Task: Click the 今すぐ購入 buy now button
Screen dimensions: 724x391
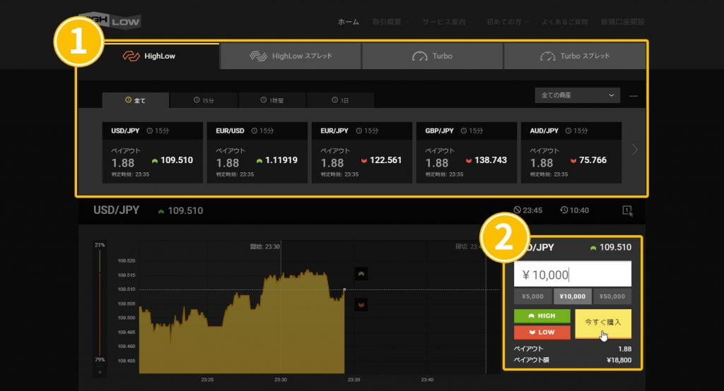Action: [602, 323]
